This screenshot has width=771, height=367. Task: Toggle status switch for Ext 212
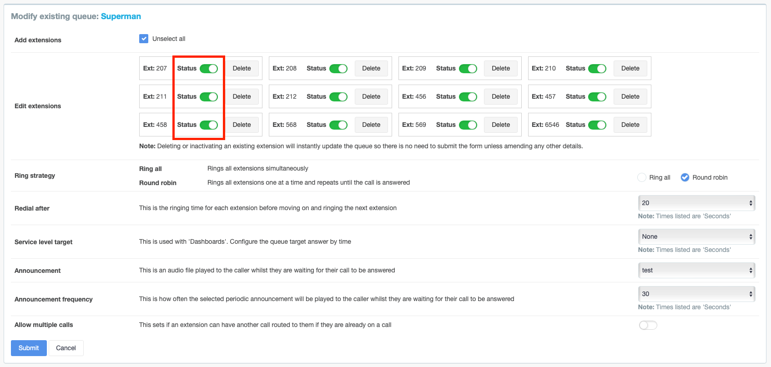pyautogui.click(x=338, y=97)
